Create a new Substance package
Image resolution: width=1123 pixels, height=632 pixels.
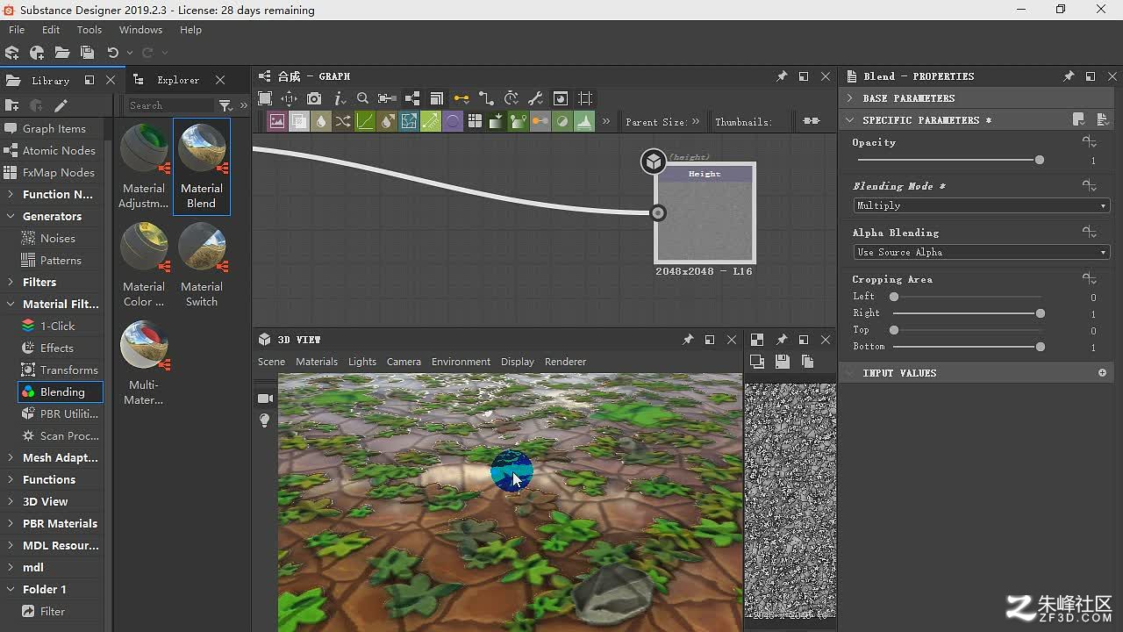tap(12, 53)
